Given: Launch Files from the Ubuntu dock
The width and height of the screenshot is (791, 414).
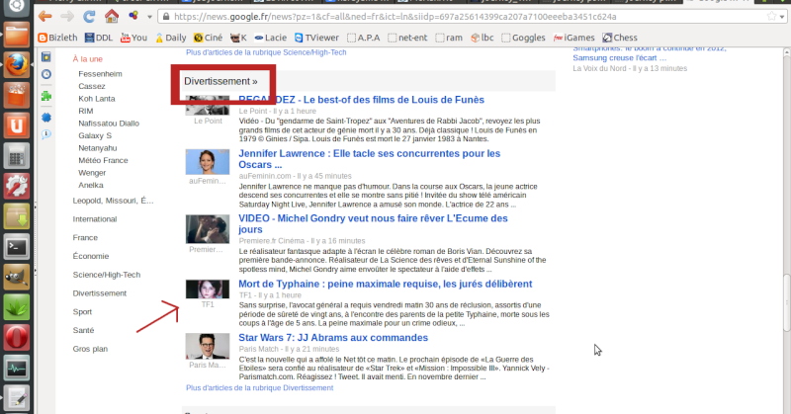Looking at the screenshot, I should coord(17,36).
